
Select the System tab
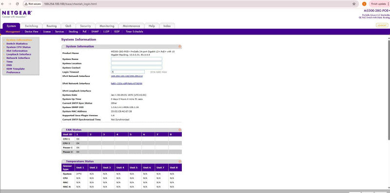(x=11, y=26)
